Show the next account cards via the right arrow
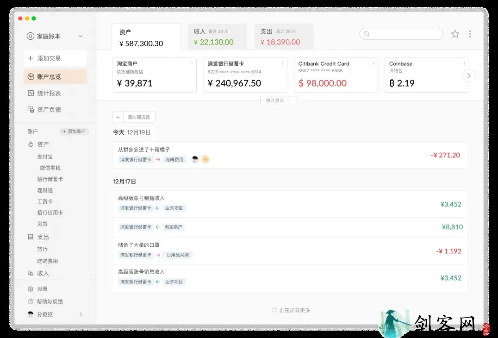Screen dimensions: 498x338 469,75
